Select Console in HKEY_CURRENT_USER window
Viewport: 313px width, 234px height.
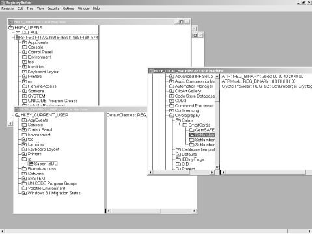35,125
